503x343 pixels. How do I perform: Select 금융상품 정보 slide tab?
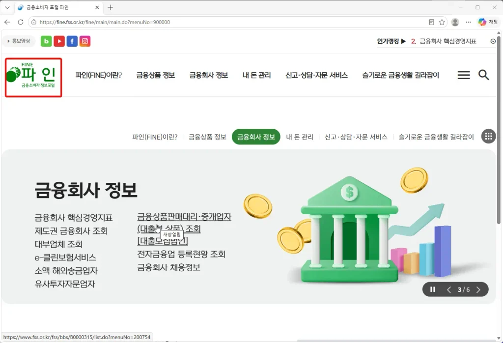click(207, 137)
